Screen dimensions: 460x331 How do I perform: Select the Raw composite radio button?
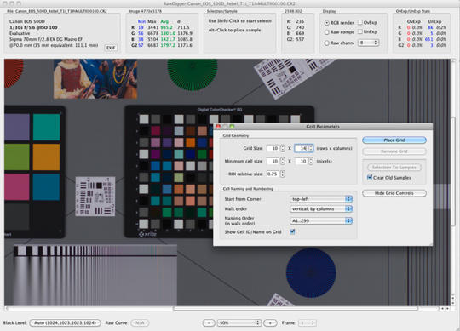click(x=326, y=32)
